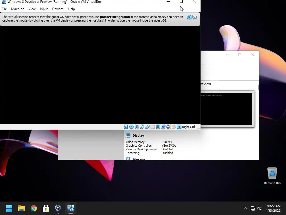Open the View menu
The image size is (286, 215).
(x=32, y=9)
